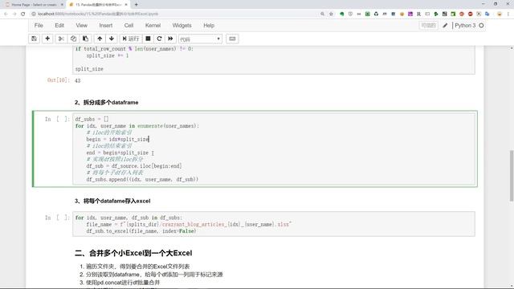Restart the kernel with the circular arrow

pos(159,39)
